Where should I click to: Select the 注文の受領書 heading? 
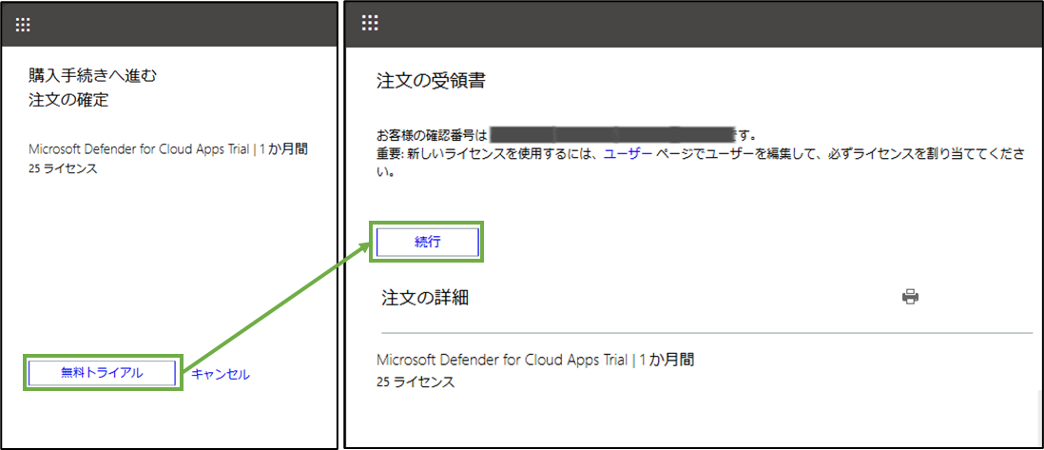[x=431, y=83]
